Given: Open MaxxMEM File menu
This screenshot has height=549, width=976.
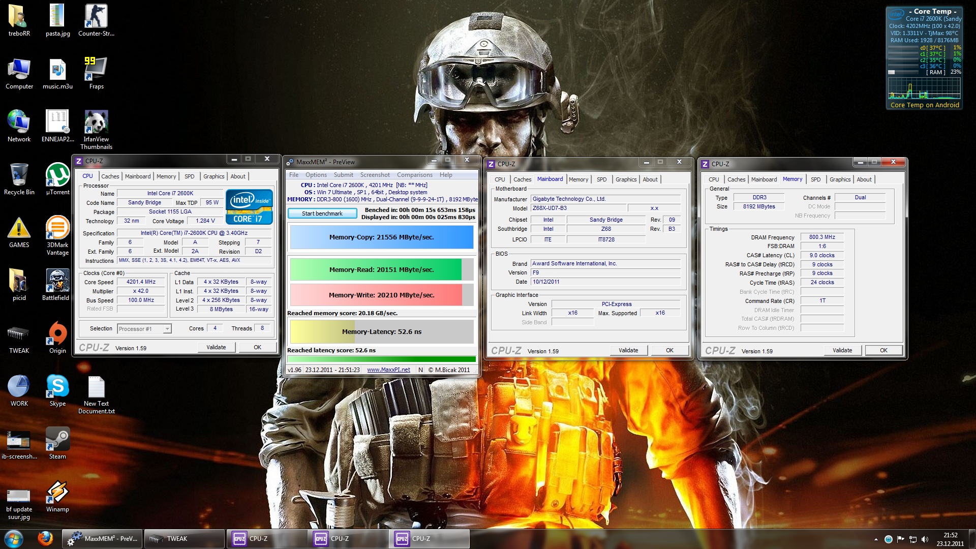Looking at the screenshot, I should (x=294, y=175).
